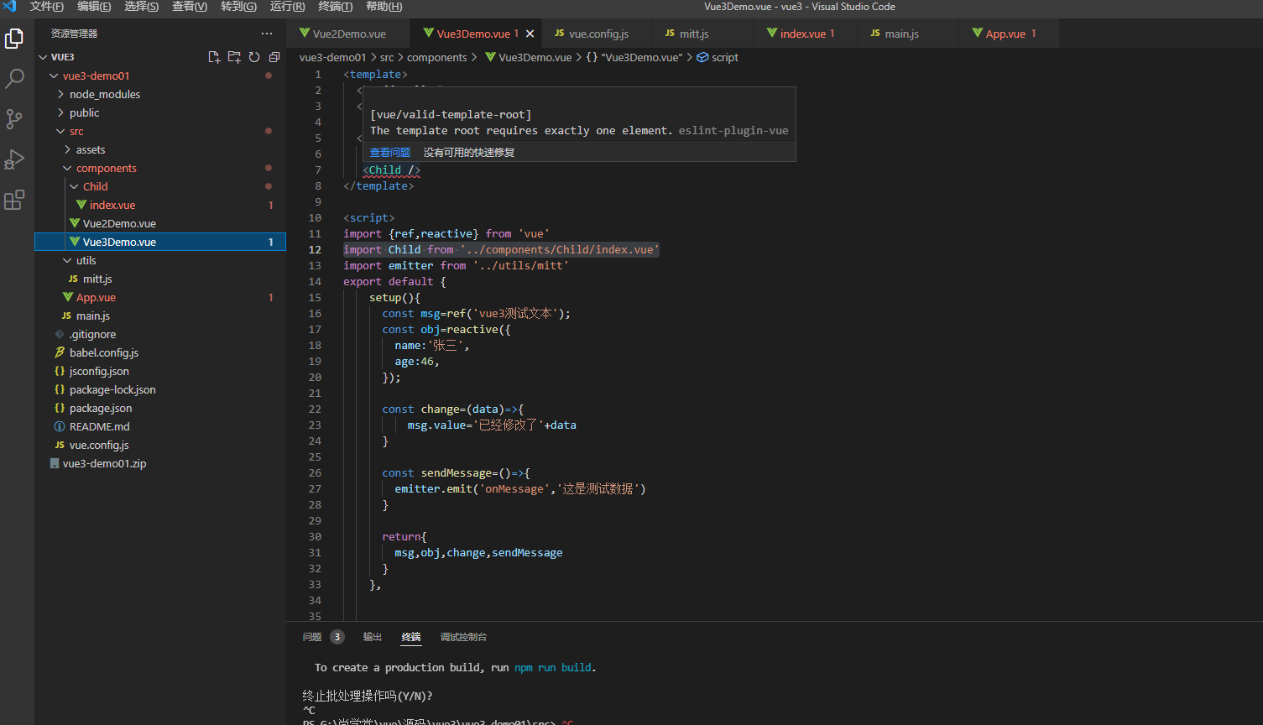Viewport: 1263px width, 725px height.
Task: Open the 终端(T) menu
Action: 336,7
